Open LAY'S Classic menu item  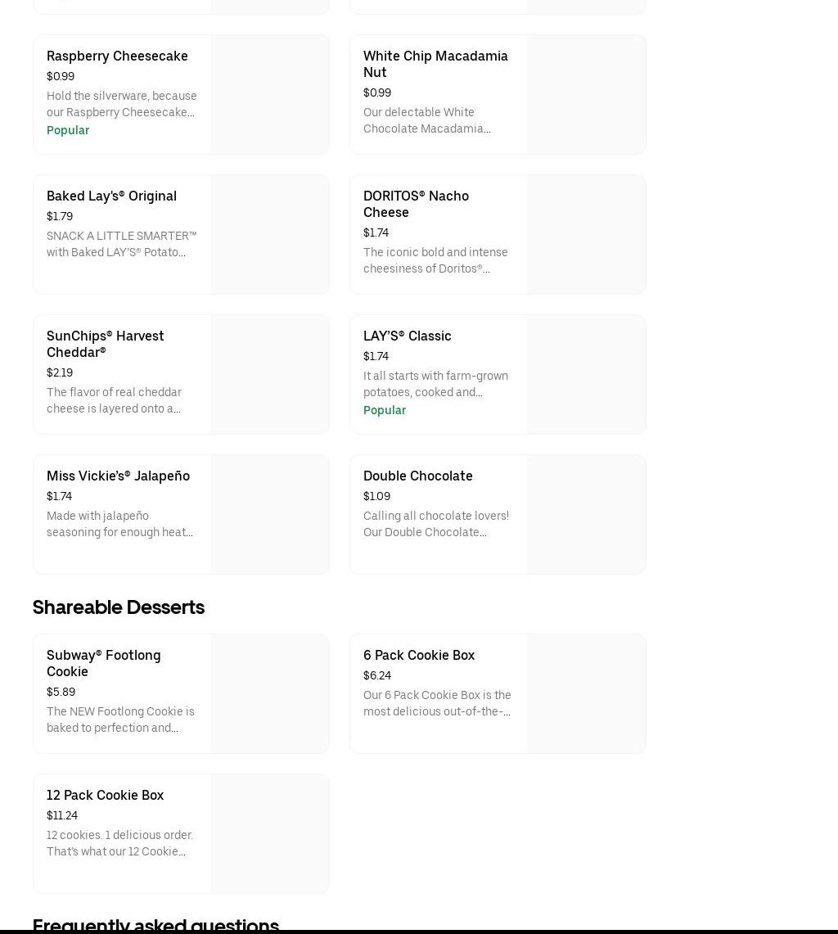point(407,336)
